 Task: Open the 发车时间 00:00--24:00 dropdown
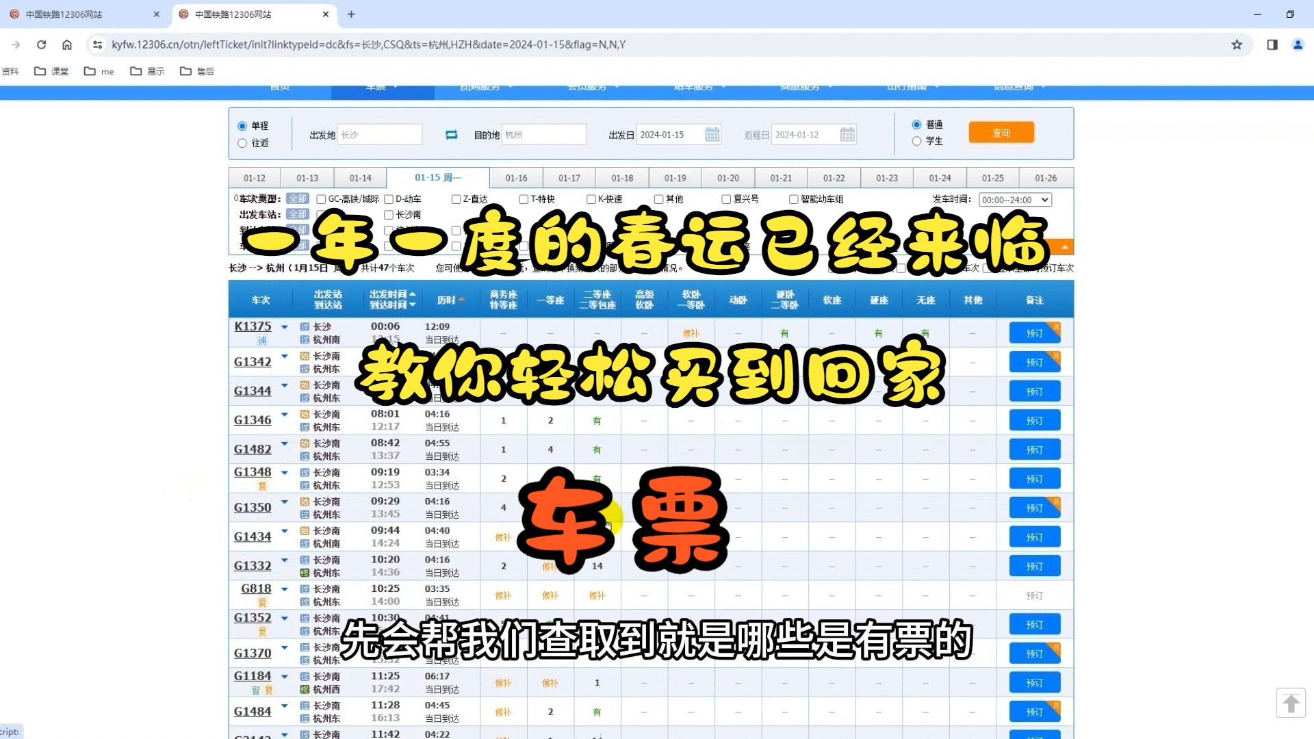1015,200
